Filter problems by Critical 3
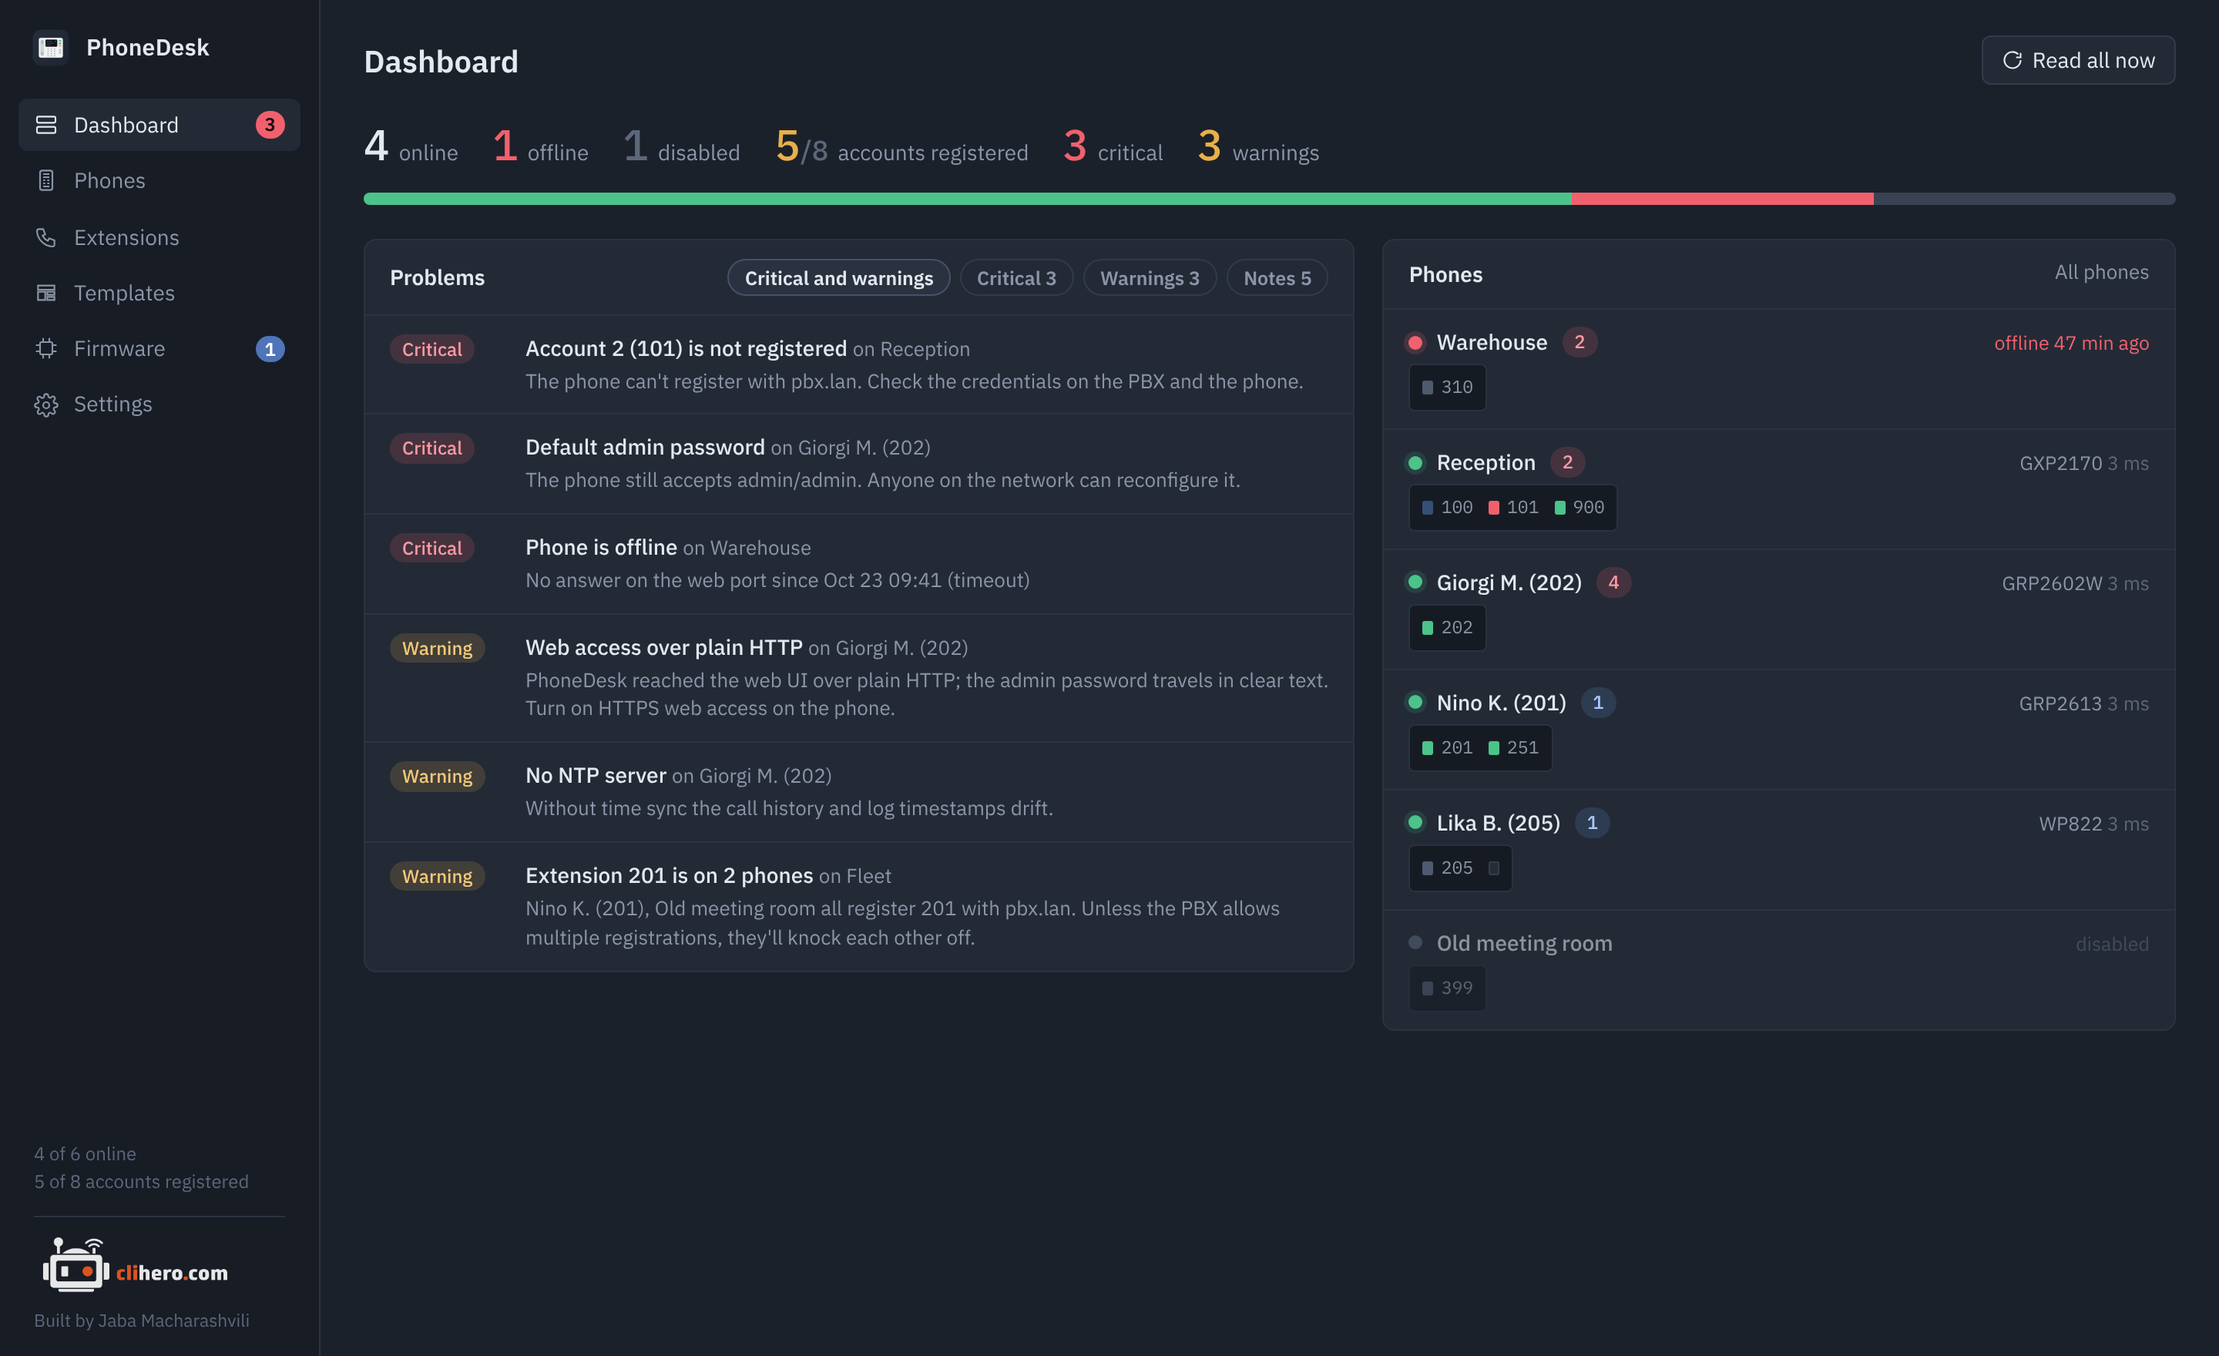Screen dimensions: 2219x1356 (1016, 277)
